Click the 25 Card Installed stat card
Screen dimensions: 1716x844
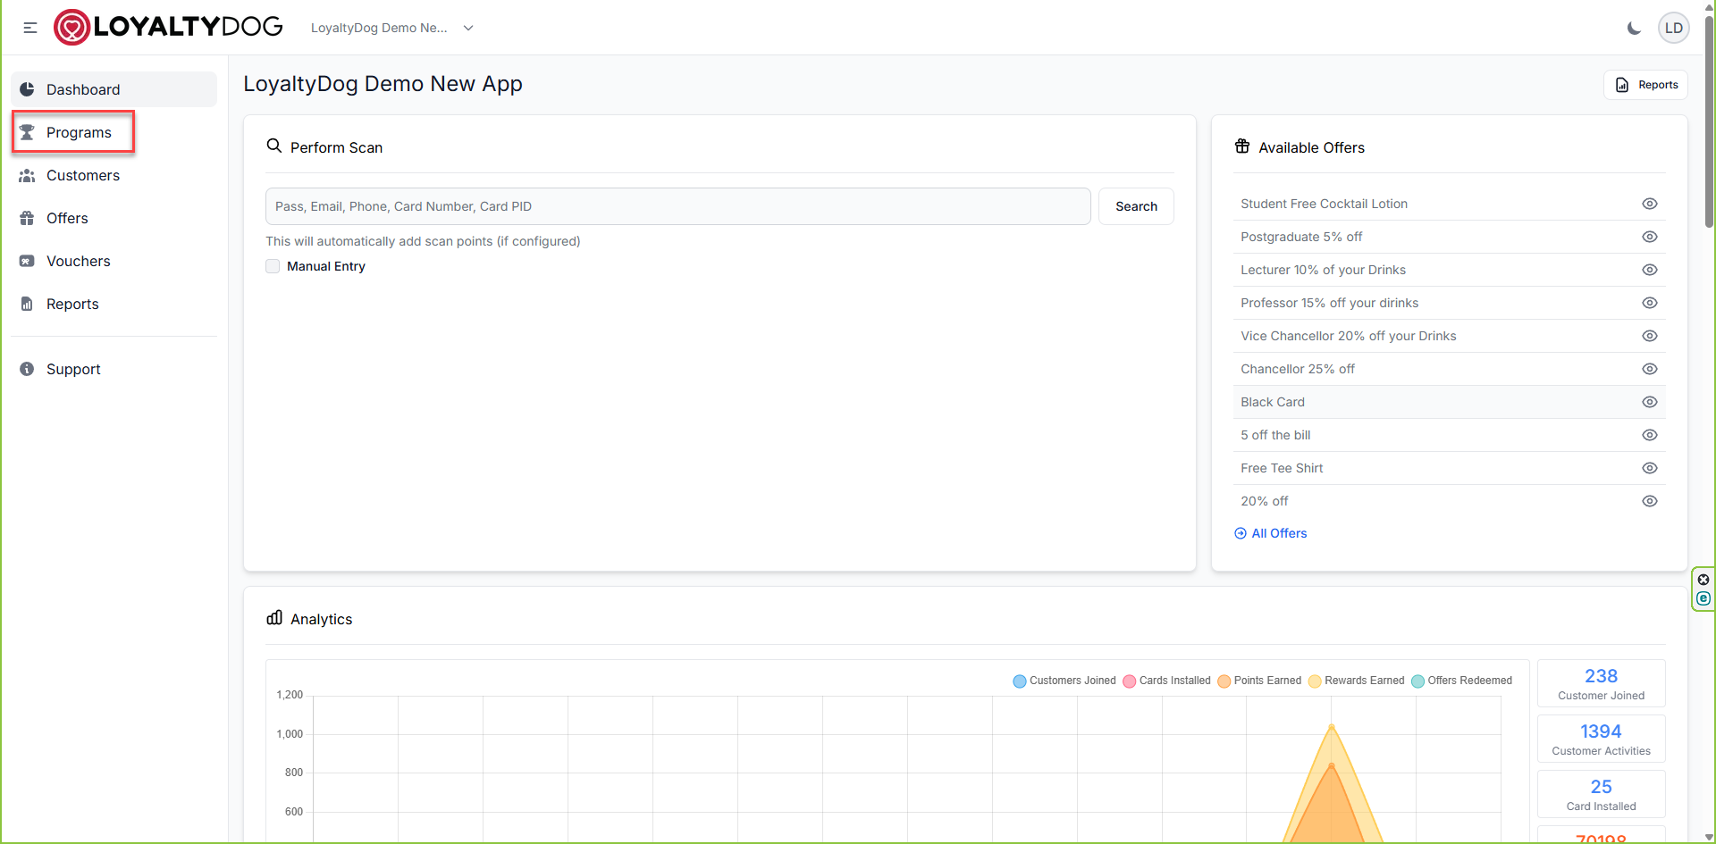1601,794
